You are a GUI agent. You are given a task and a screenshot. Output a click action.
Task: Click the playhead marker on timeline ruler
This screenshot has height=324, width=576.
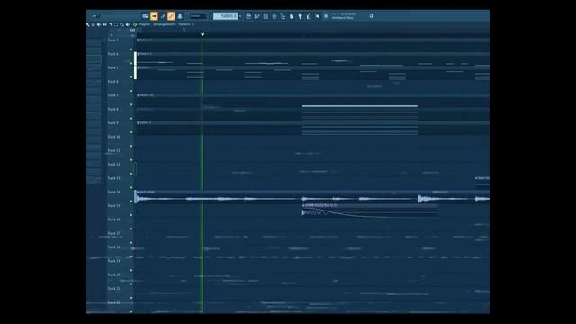(x=202, y=34)
